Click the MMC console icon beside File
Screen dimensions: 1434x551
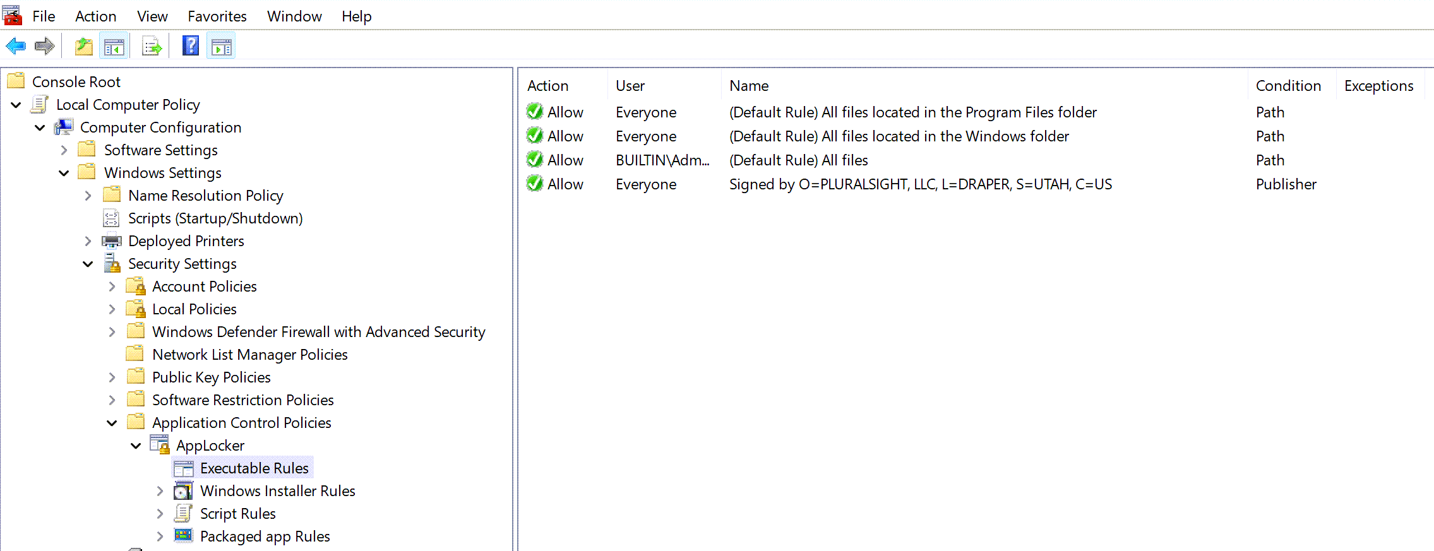[12, 15]
